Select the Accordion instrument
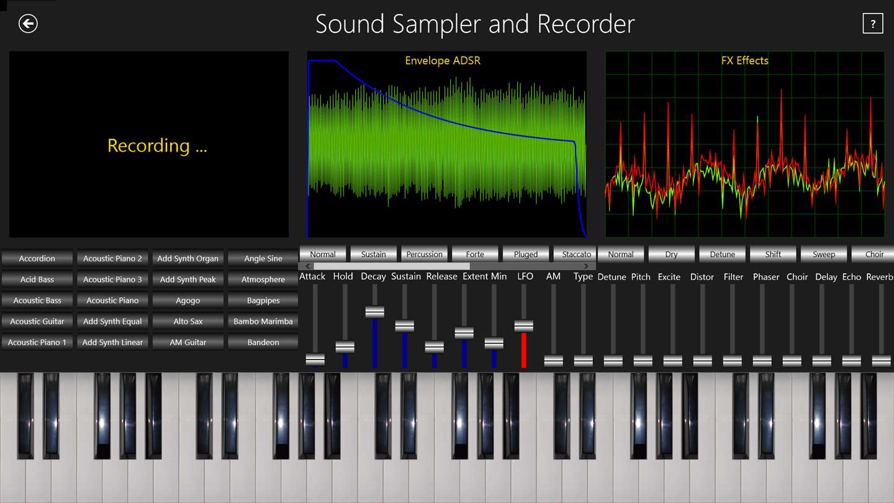This screenshot has width=894, height=503. pos(37,258)
